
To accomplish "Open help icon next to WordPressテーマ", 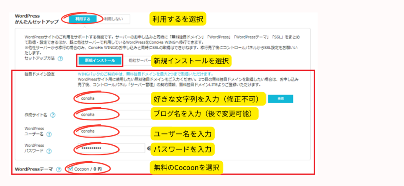I will point(59,169).
